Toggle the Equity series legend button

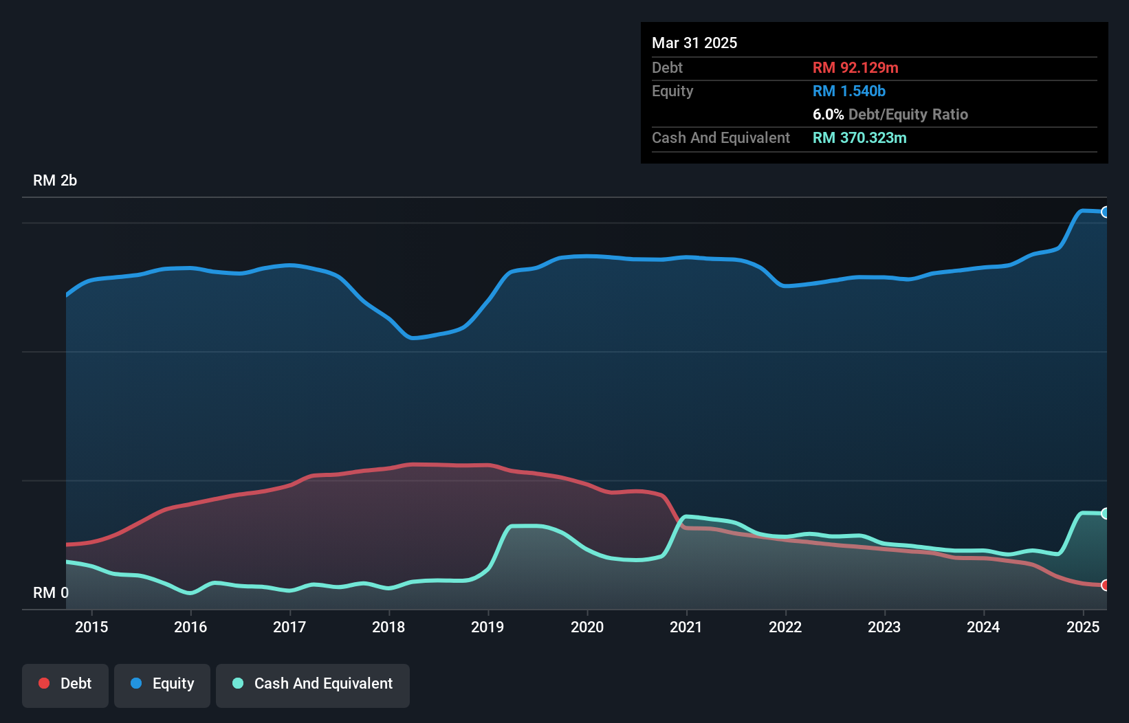point(162,685)
